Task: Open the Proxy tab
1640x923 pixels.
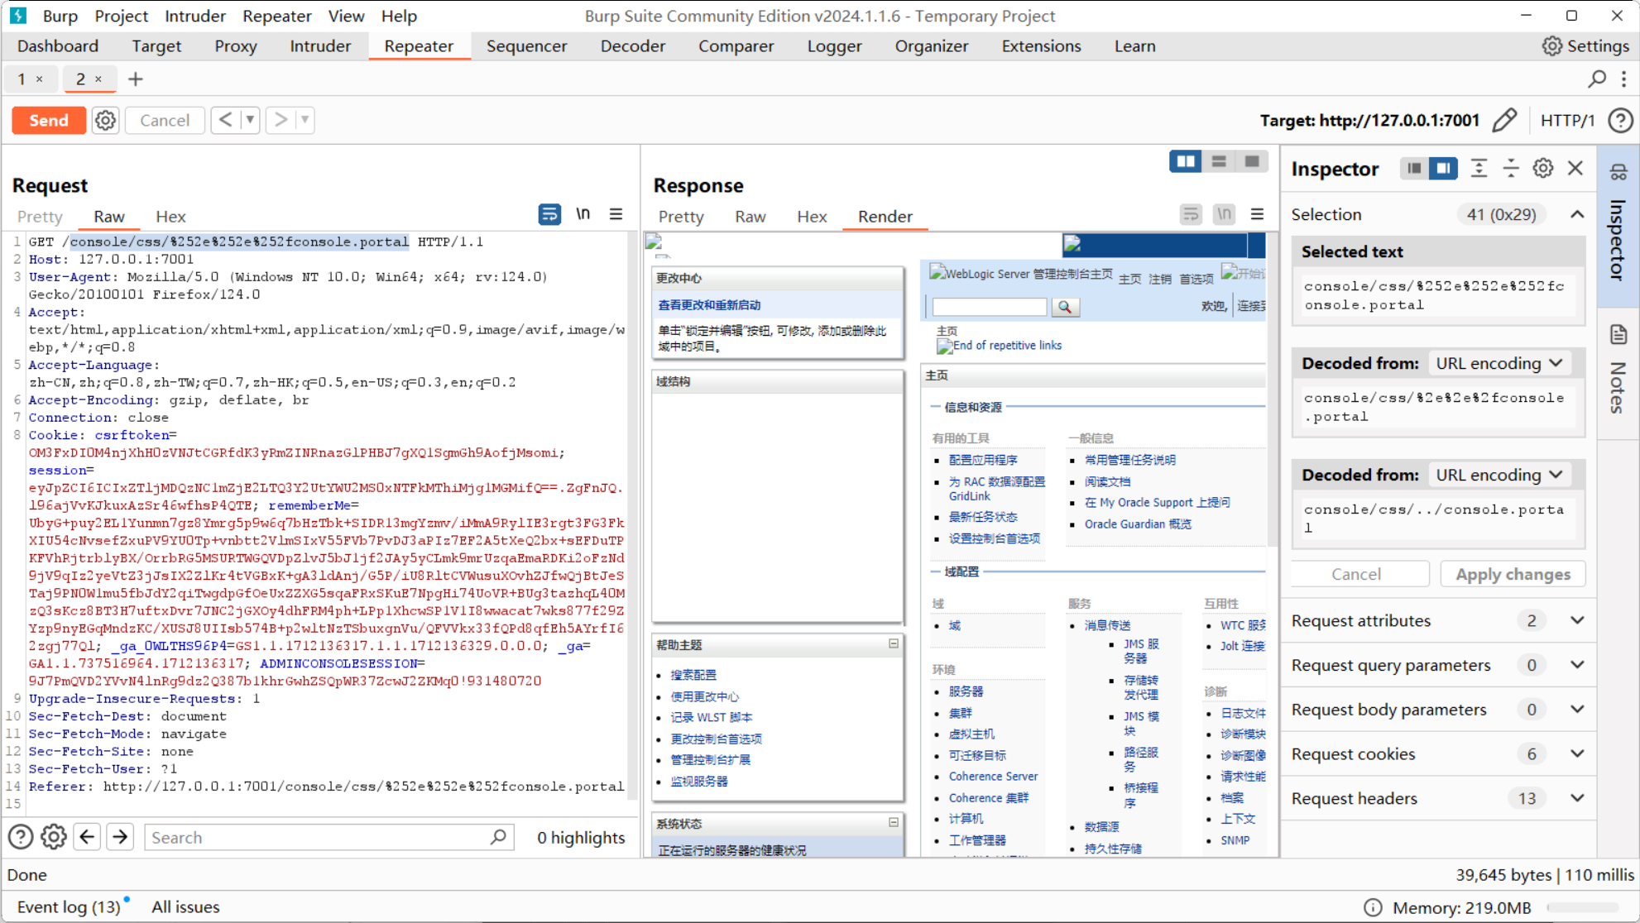Action: pos(236,46)
